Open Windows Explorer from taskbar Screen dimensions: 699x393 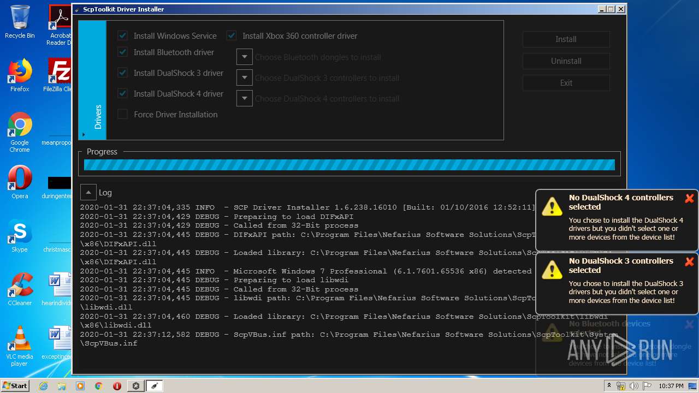pos(62,386)
